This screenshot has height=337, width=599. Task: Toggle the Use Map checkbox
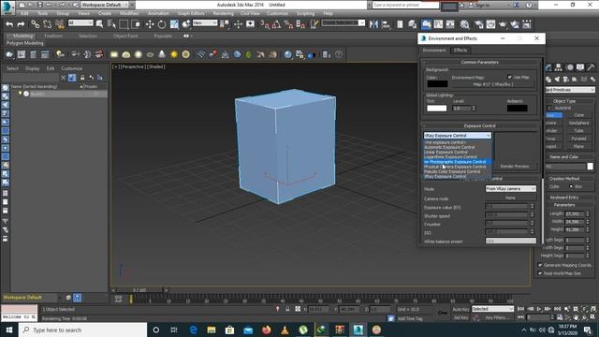pos(509,77)
